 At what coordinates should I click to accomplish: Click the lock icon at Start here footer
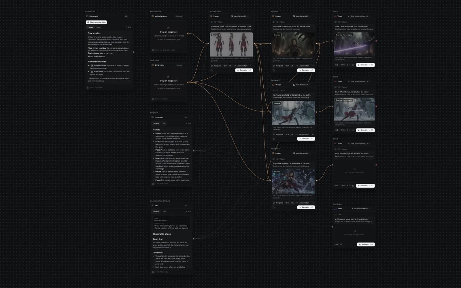(x=88, y=88)
